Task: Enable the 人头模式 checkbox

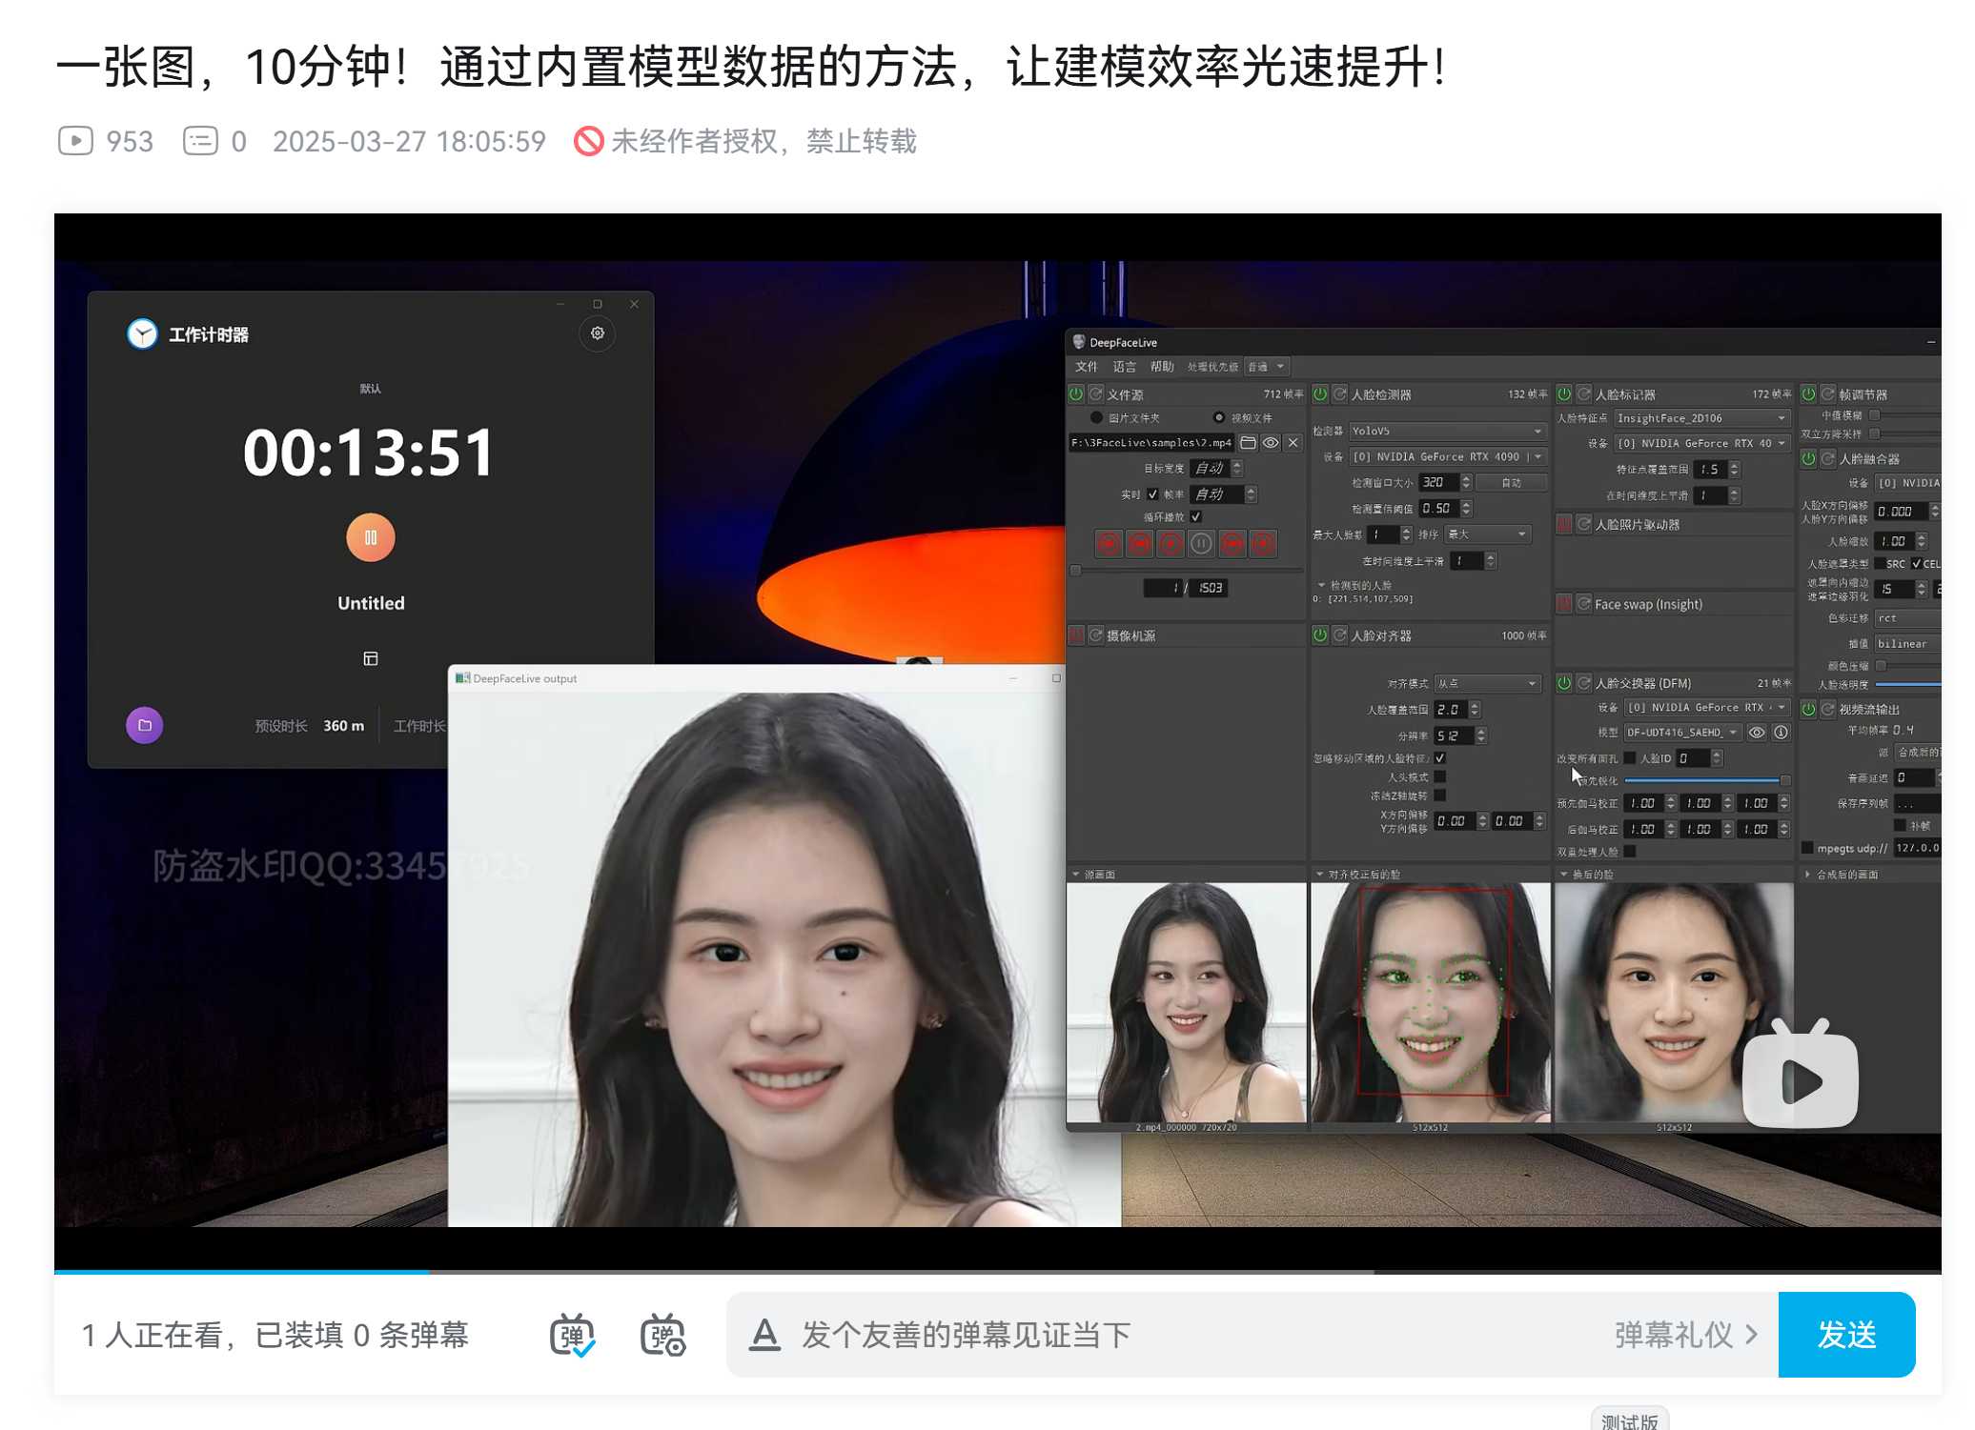Action: [1440, 776]
